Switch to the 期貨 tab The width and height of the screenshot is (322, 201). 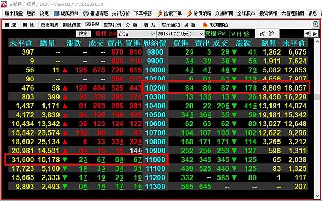click(28, 25)
